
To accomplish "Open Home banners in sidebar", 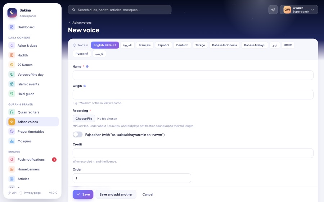I will [x=32, y=169].
